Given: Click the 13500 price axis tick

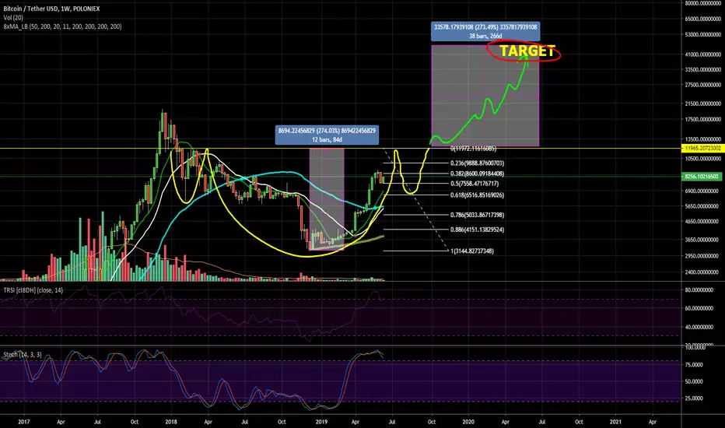Looking at the screenshot, I should coord(702,139).
